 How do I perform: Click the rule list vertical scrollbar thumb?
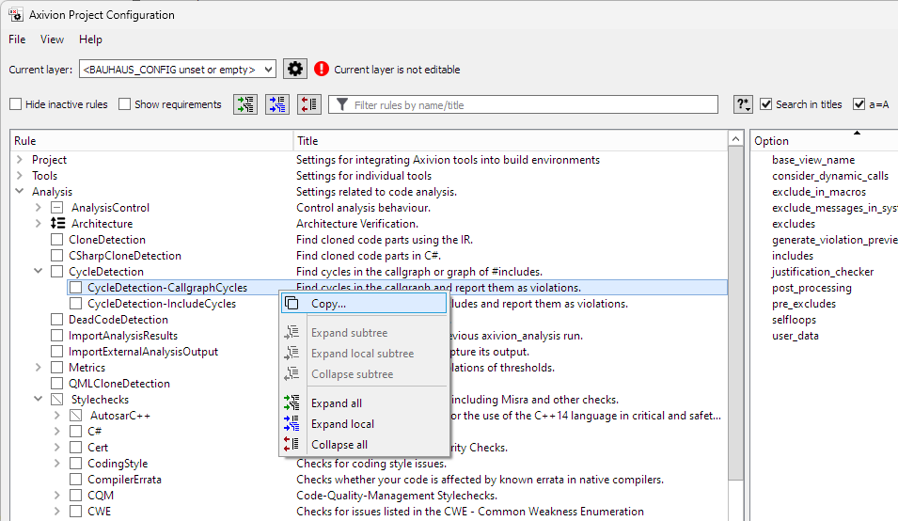[736, 314]
